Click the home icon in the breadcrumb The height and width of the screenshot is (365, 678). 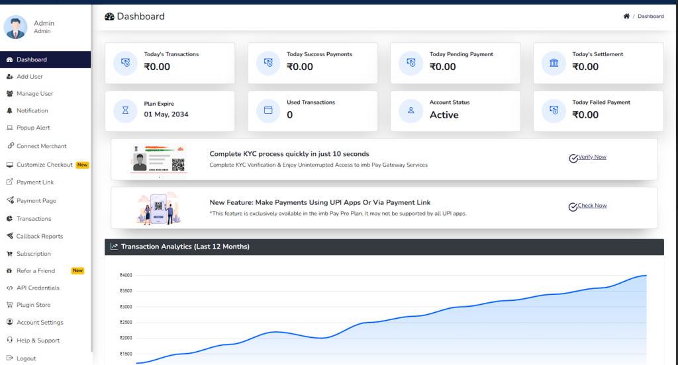(x=626, y=17)
